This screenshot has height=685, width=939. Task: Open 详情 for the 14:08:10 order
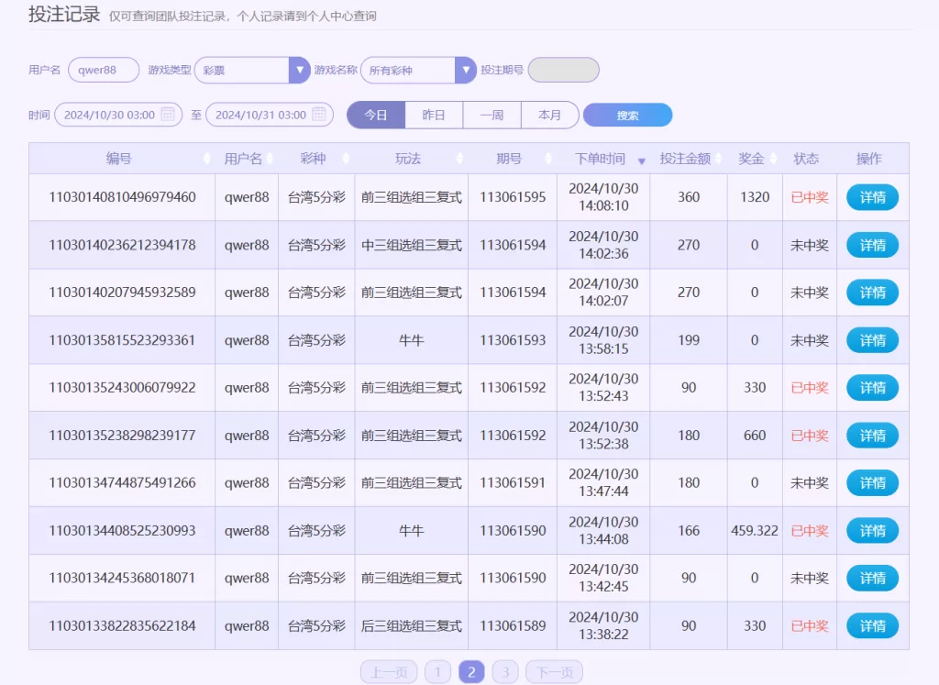(x=873, y=197)
